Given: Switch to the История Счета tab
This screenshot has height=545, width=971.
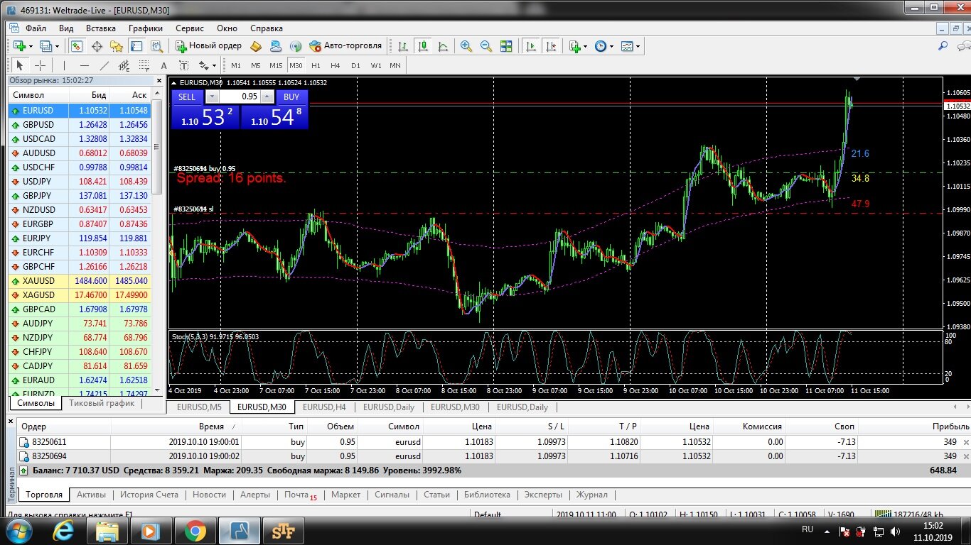Looking at the screenshot, I should (x=149, y=495).
